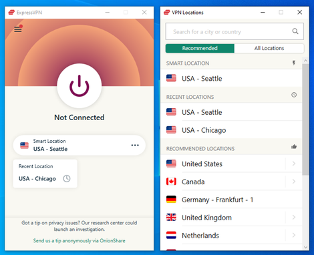Close the ExpressVPN main window
Screen dimensions: 314x255
(x=144, y=12)
